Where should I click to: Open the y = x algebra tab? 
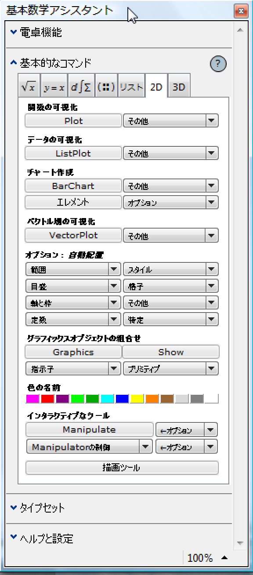click(x=54, y=87)
